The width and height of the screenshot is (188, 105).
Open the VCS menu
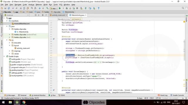(61, 5)
